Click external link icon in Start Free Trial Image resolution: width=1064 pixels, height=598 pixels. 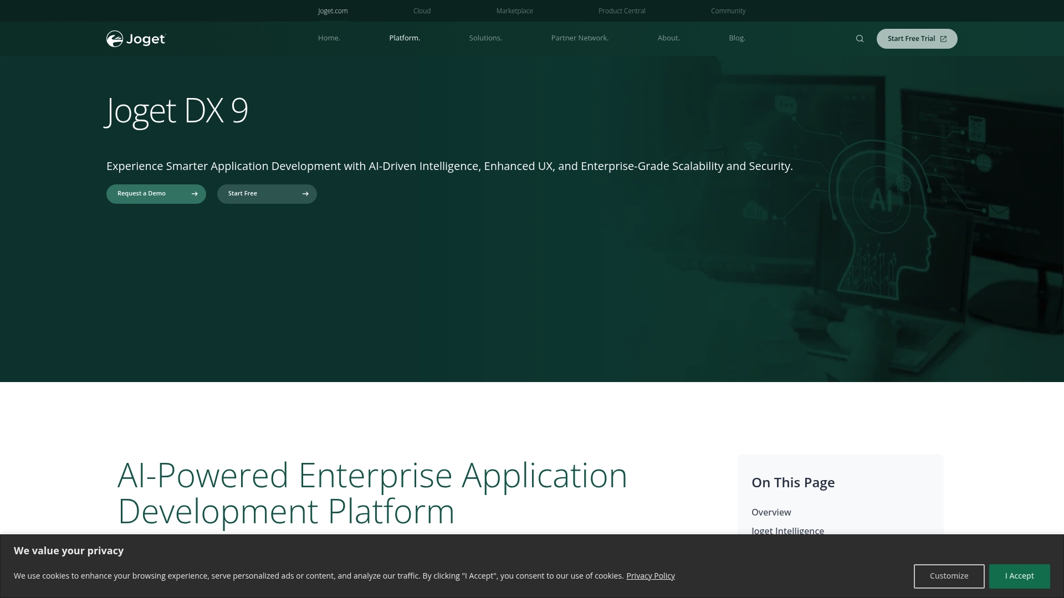tap(943, 39)
